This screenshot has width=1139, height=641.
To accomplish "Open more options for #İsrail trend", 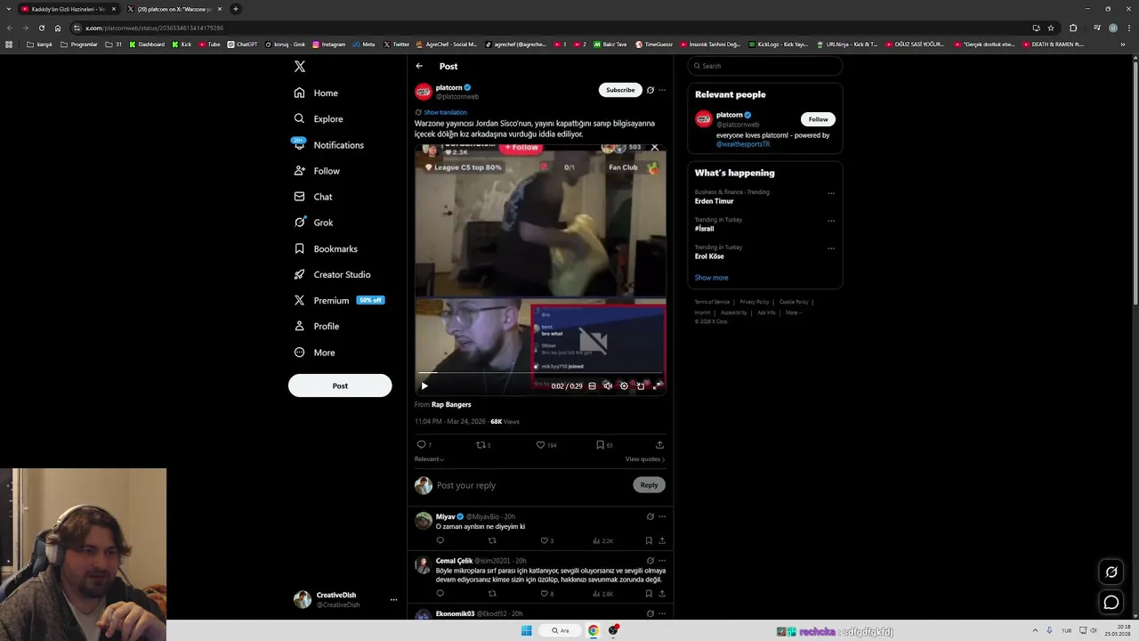I will (831, 221).
